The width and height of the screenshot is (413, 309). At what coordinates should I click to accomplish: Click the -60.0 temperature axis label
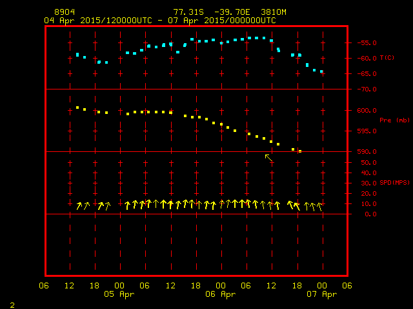[367, 59]
